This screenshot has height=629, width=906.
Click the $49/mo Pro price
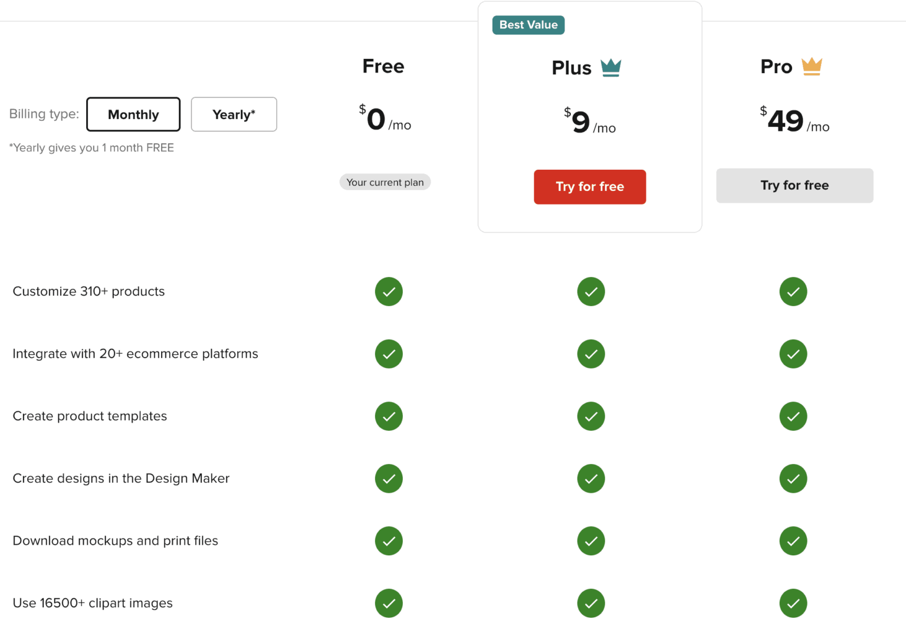pos(794,121)
